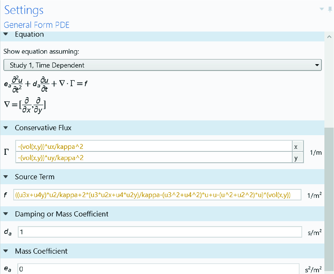Viewport: 334px width, 274px height.
Task: Collapse the Conservative Flux section
Action: [x=6, y=128]
